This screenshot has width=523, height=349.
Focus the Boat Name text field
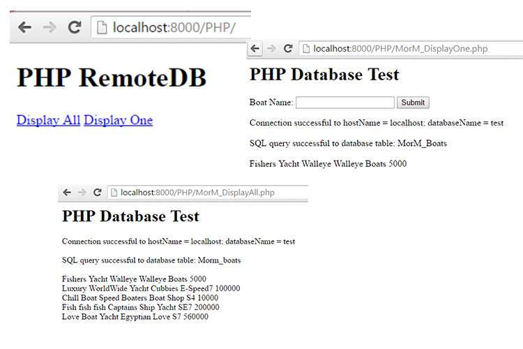(x=345, y=103)
